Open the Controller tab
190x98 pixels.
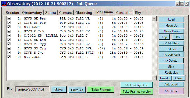pyautogui.click(x=124, y=13)
